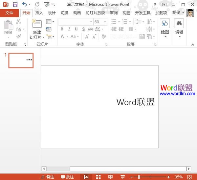Image resolution: width=197 pixels, height=180 pixels.
Task: Select slide 1 thumbnail
Action: pos(21,60)
